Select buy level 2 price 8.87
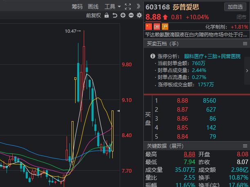Viewport: 250px width, 187px height. click(183, 110)
